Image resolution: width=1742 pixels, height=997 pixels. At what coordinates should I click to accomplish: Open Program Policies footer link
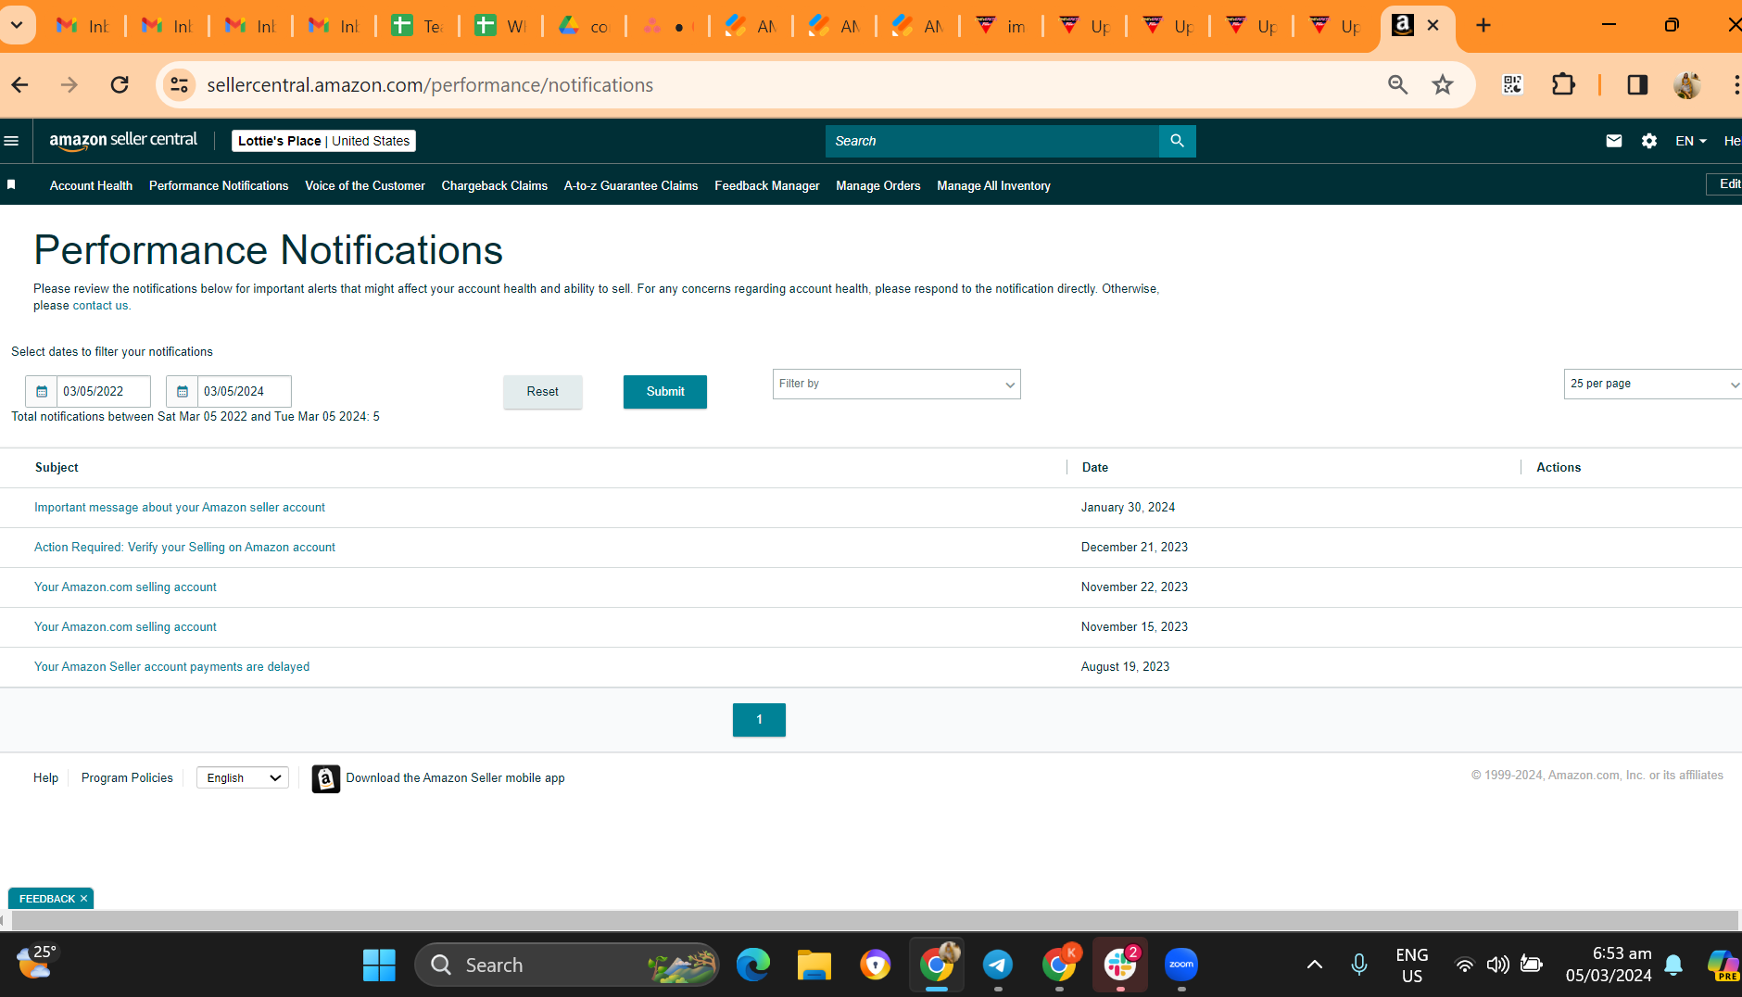[x=127, y=778]
